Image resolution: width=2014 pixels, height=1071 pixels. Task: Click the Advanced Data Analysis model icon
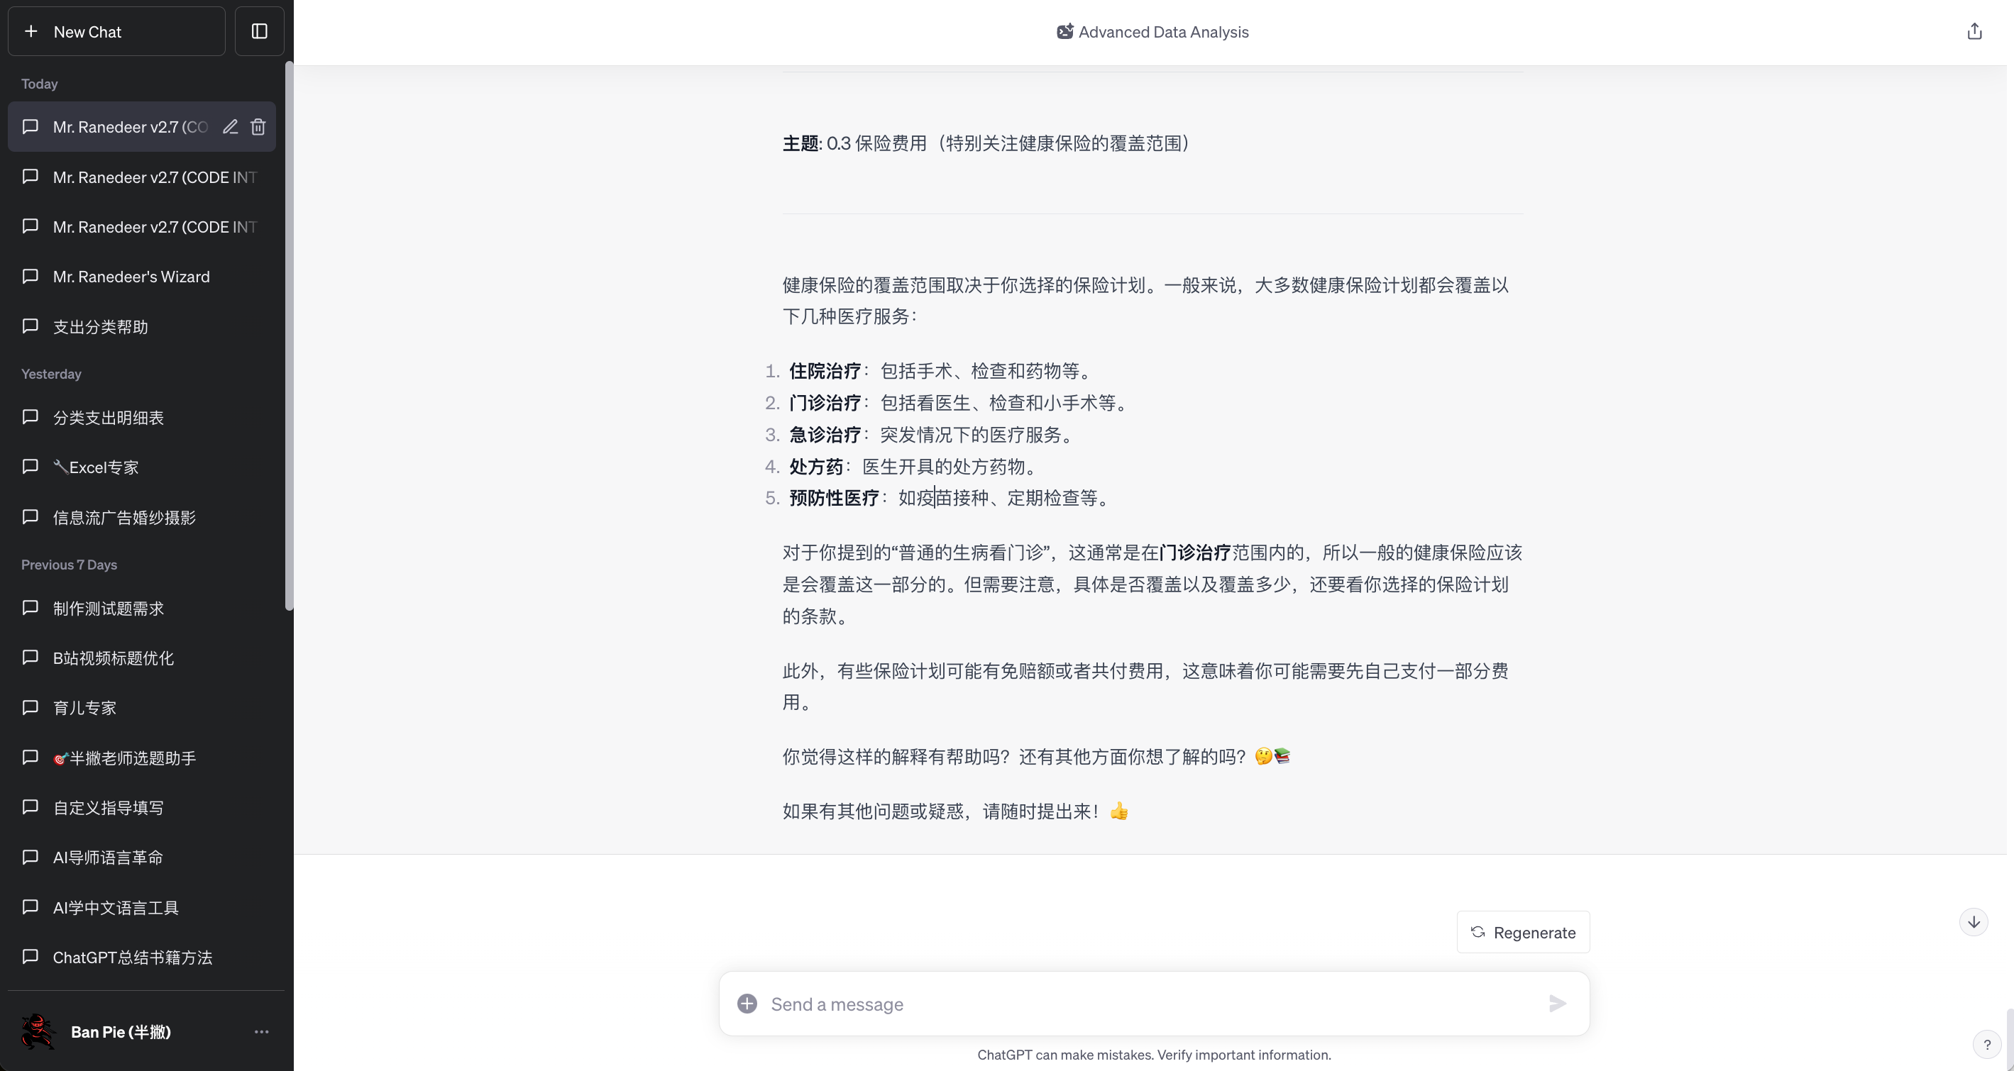(1065, 32)
